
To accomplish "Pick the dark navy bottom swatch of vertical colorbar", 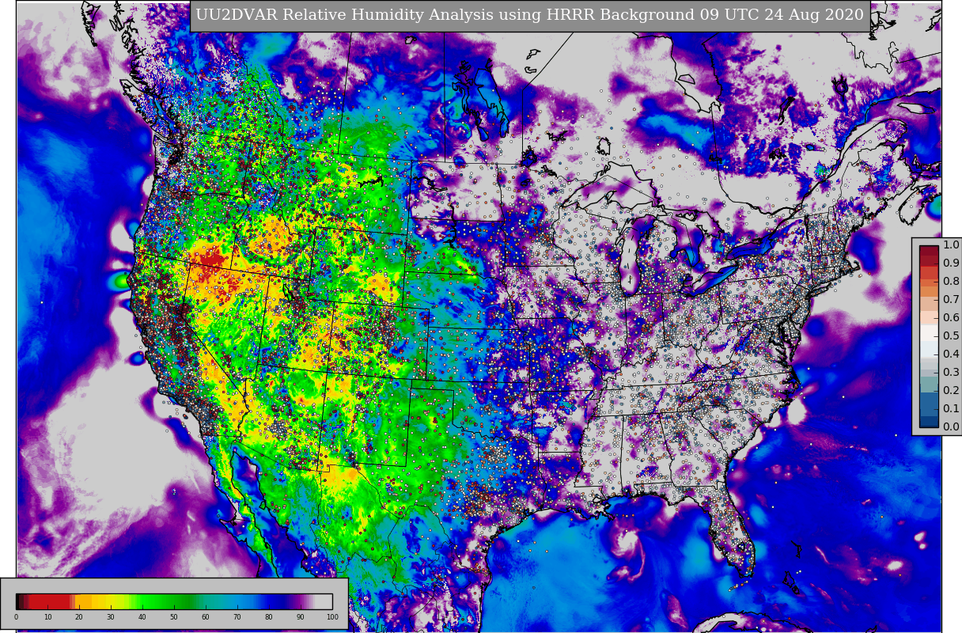I will pos(929,422).
